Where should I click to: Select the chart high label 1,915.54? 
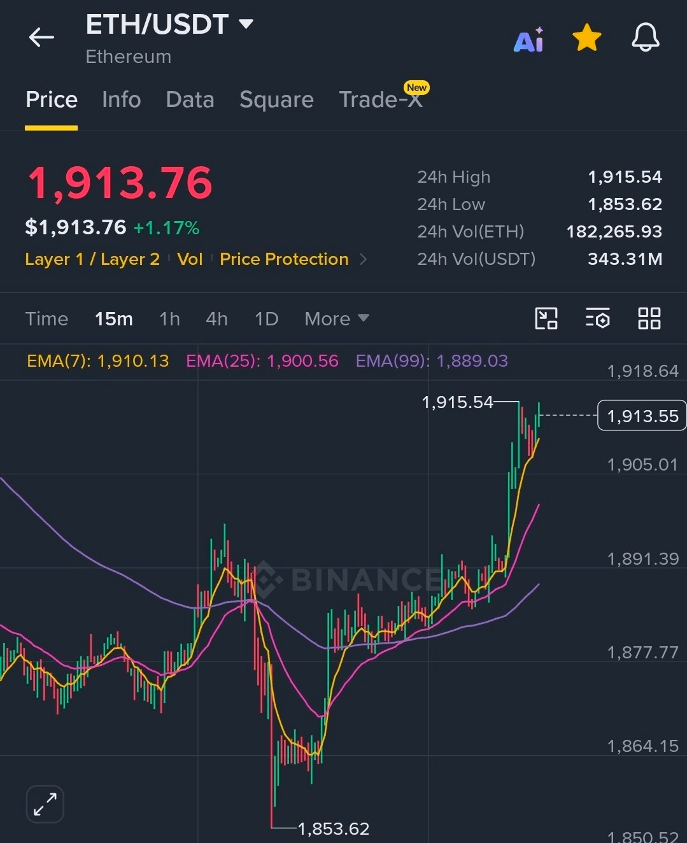point(458,402)
